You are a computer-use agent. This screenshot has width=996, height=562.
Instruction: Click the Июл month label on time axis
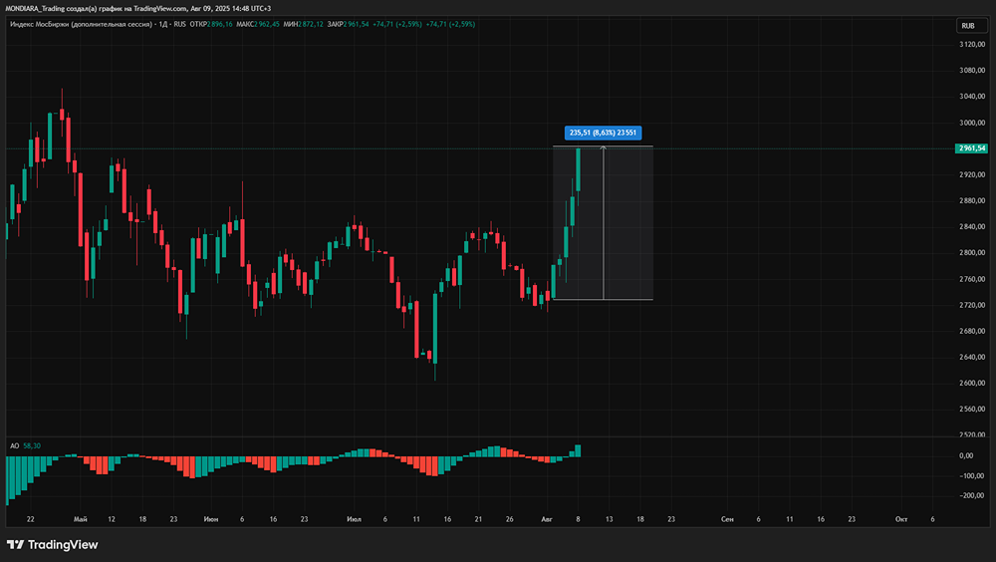[x=354, y=519]
